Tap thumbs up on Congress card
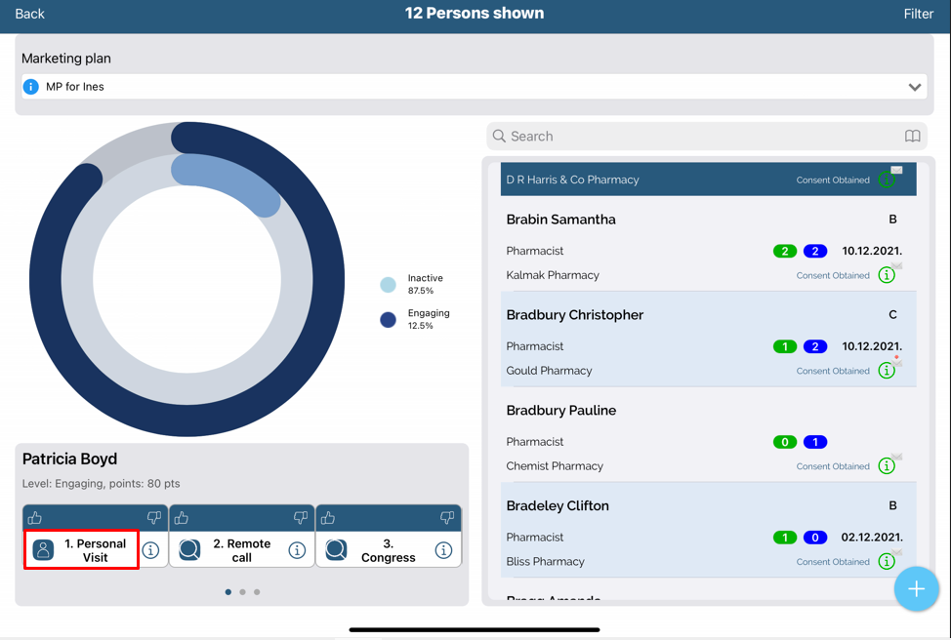Image resolution: width=951 pixels, height=640 pixels. pyautogui.click(x=328, y=518)
